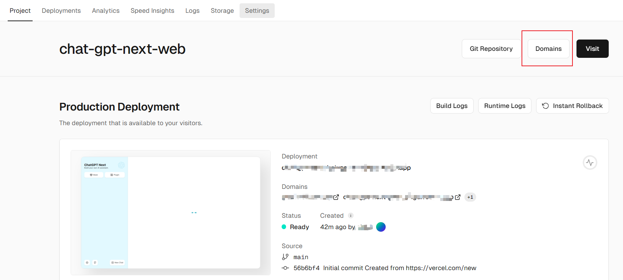Go to Speed Insights tab
The width and height of the screenshot is (623, 280).
(152, 11)
